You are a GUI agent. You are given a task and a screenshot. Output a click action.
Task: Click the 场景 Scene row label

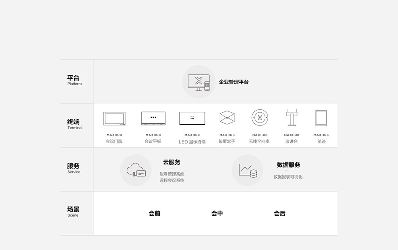click(x=74, y=211)
